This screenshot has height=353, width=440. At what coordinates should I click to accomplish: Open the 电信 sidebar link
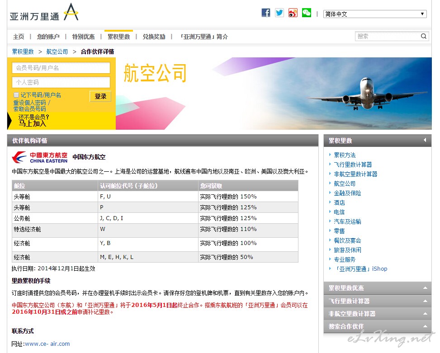(339, 212)
